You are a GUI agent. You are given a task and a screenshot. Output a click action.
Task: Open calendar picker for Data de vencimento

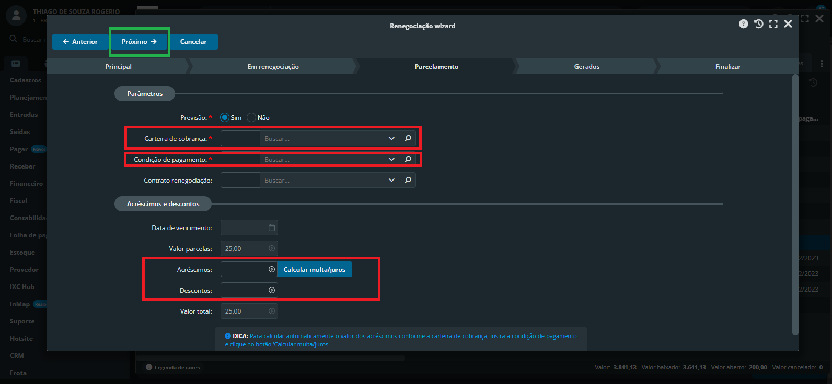(271, 228)
